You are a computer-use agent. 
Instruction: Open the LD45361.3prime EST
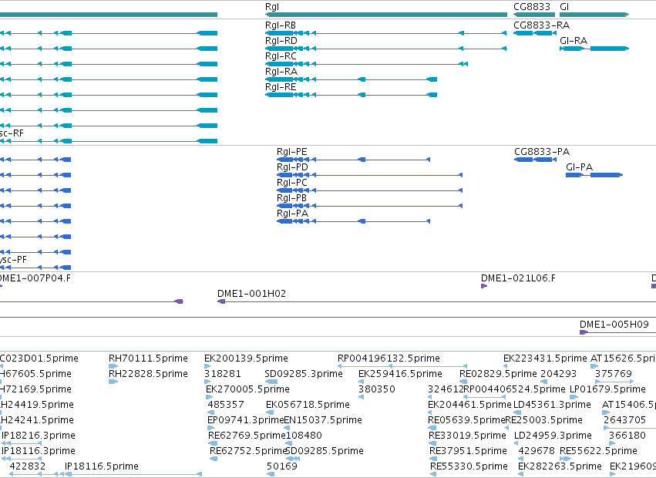(x=517, y=412)
